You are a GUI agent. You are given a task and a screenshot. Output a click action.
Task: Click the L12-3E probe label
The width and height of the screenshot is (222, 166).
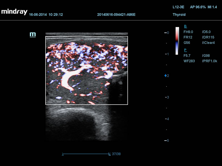point(178,7)
